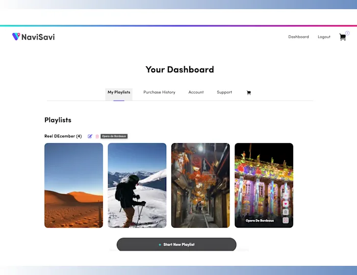Click the NaviSavi logo
The width and height of the screenshot is (357, 275).
[34, 37]
